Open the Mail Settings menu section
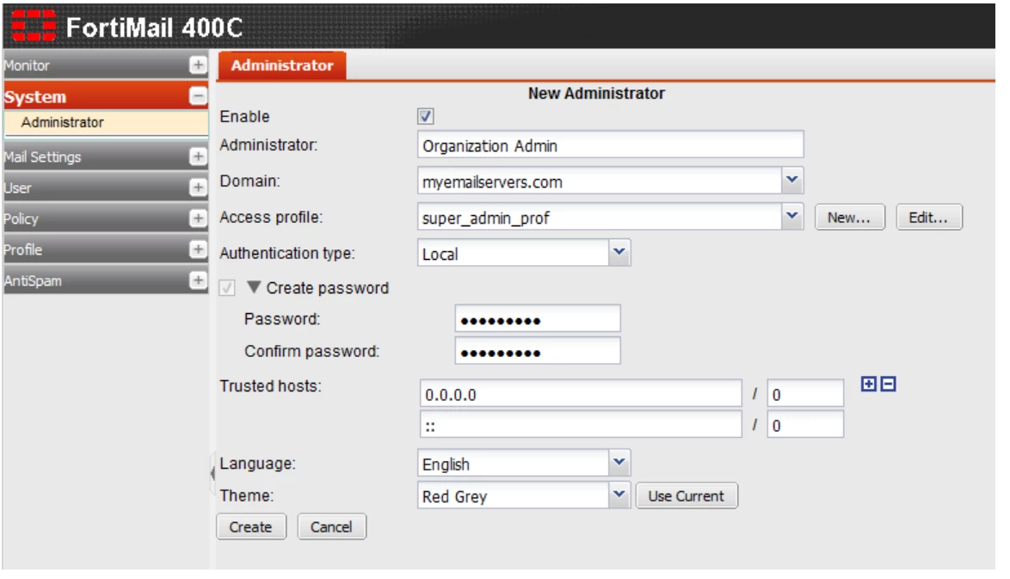The height and width of the screenshot is (579, 1010). [x=105, y=157]
